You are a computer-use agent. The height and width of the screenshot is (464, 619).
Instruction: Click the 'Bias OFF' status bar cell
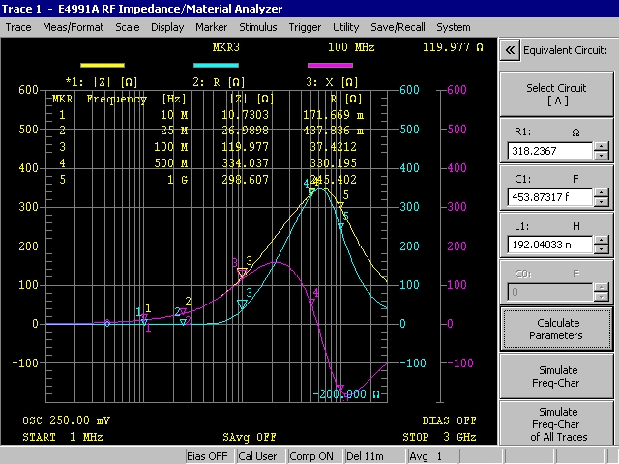click(x=210, y=456)
